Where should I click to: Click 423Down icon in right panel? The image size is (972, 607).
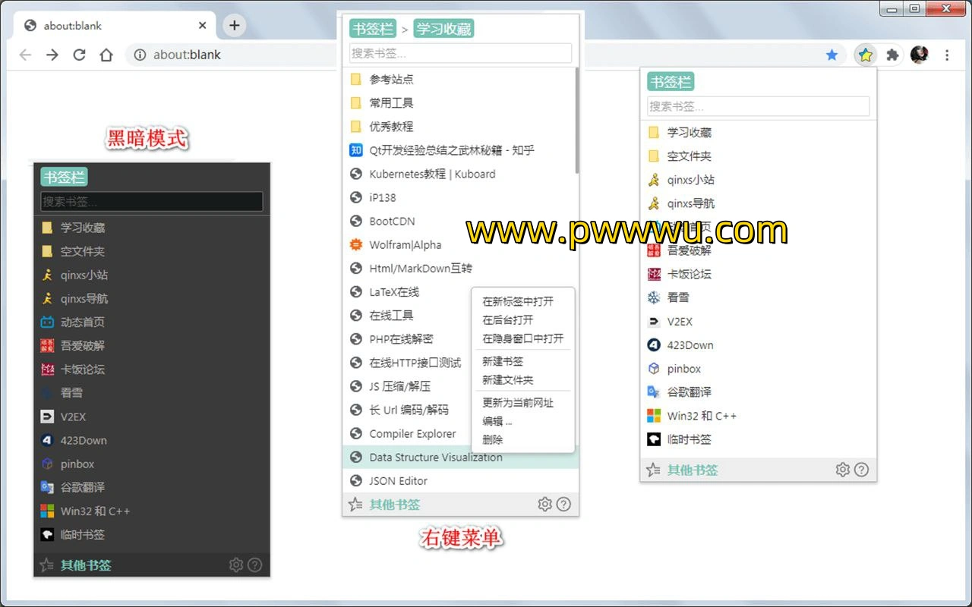pyautogui.click(x=654, y=344)
